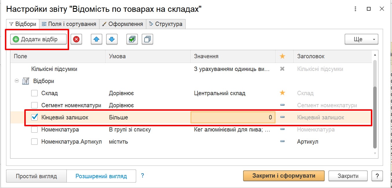Switch to Поля і сортування tab
The height and width of the screenshot is (188, 392).
69,24
